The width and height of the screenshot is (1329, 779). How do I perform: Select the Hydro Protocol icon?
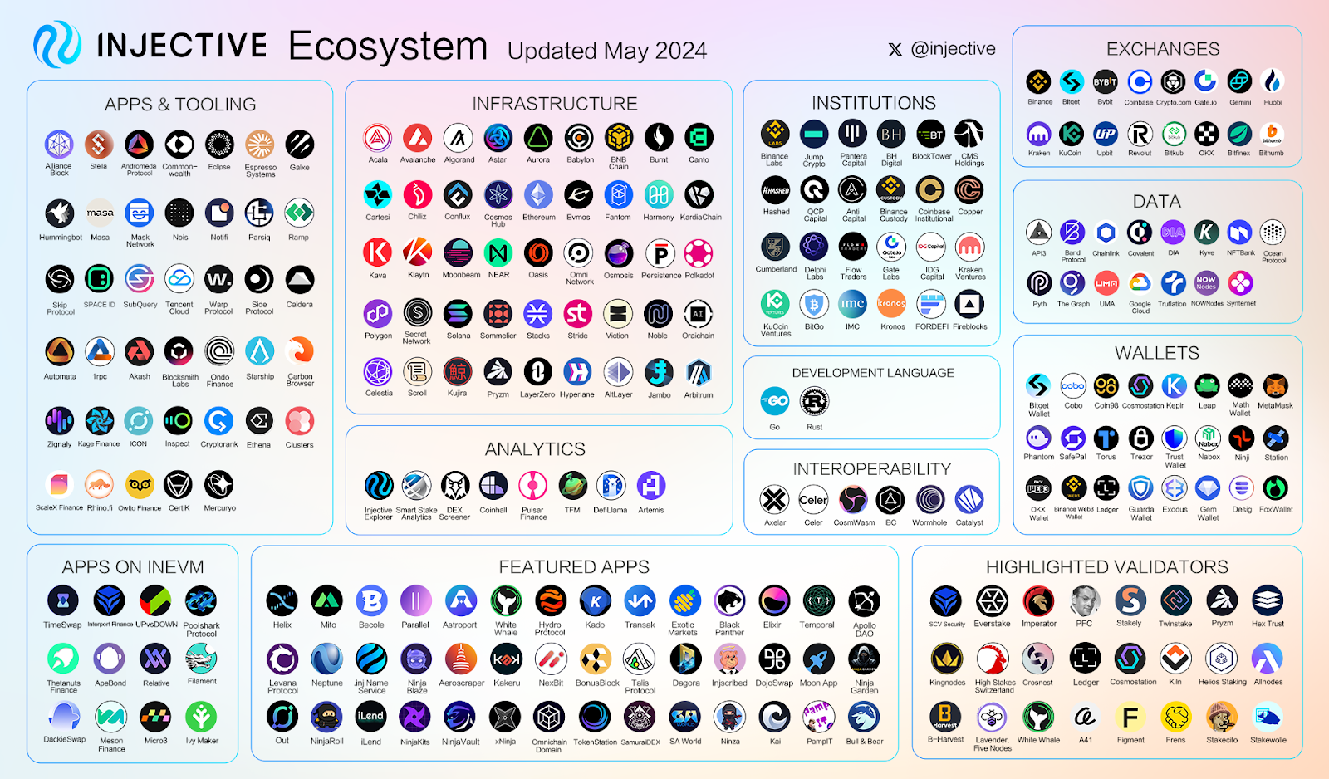coord(550,600)
